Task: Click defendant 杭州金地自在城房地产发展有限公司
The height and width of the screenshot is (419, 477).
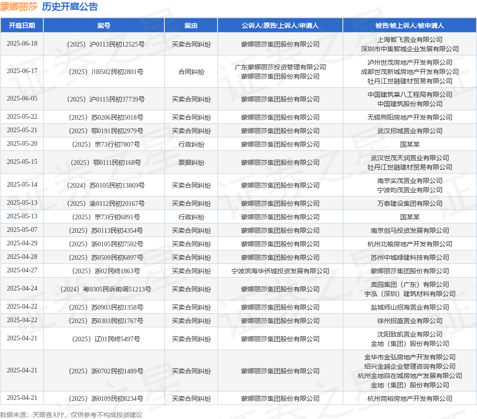Action: pos(410,376)
